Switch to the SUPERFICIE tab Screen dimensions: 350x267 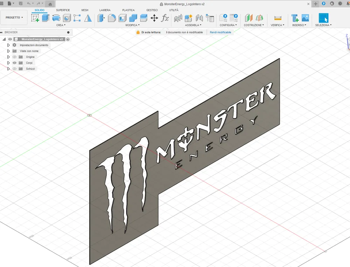coord(63,10)
